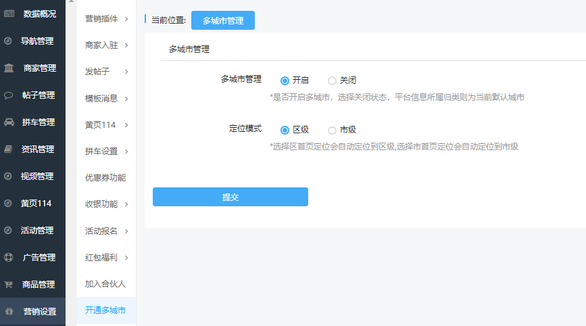Screen dimensions: 586x326
Task: Click the 导航管理 compass icon
Action: 8,41
